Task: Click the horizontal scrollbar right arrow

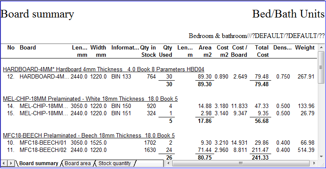Action: click(x=314, y=163)
